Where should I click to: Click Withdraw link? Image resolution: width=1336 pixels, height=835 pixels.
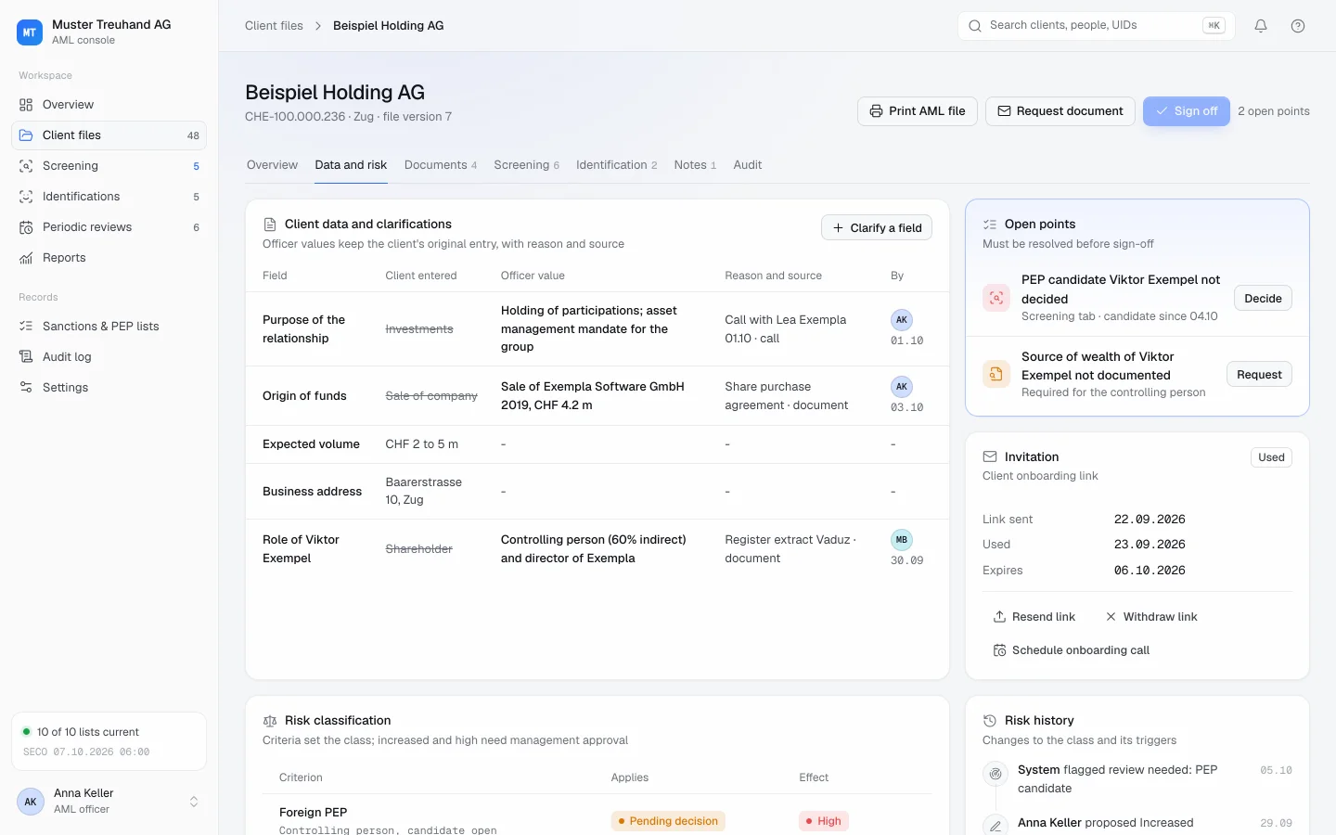click(x=1150, y=617)
